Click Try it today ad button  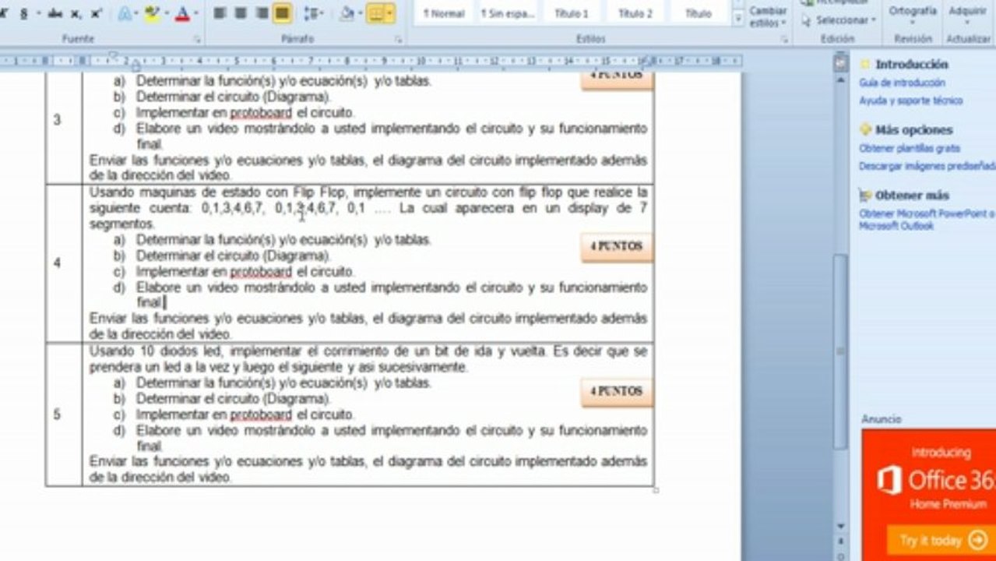point(941,540)
